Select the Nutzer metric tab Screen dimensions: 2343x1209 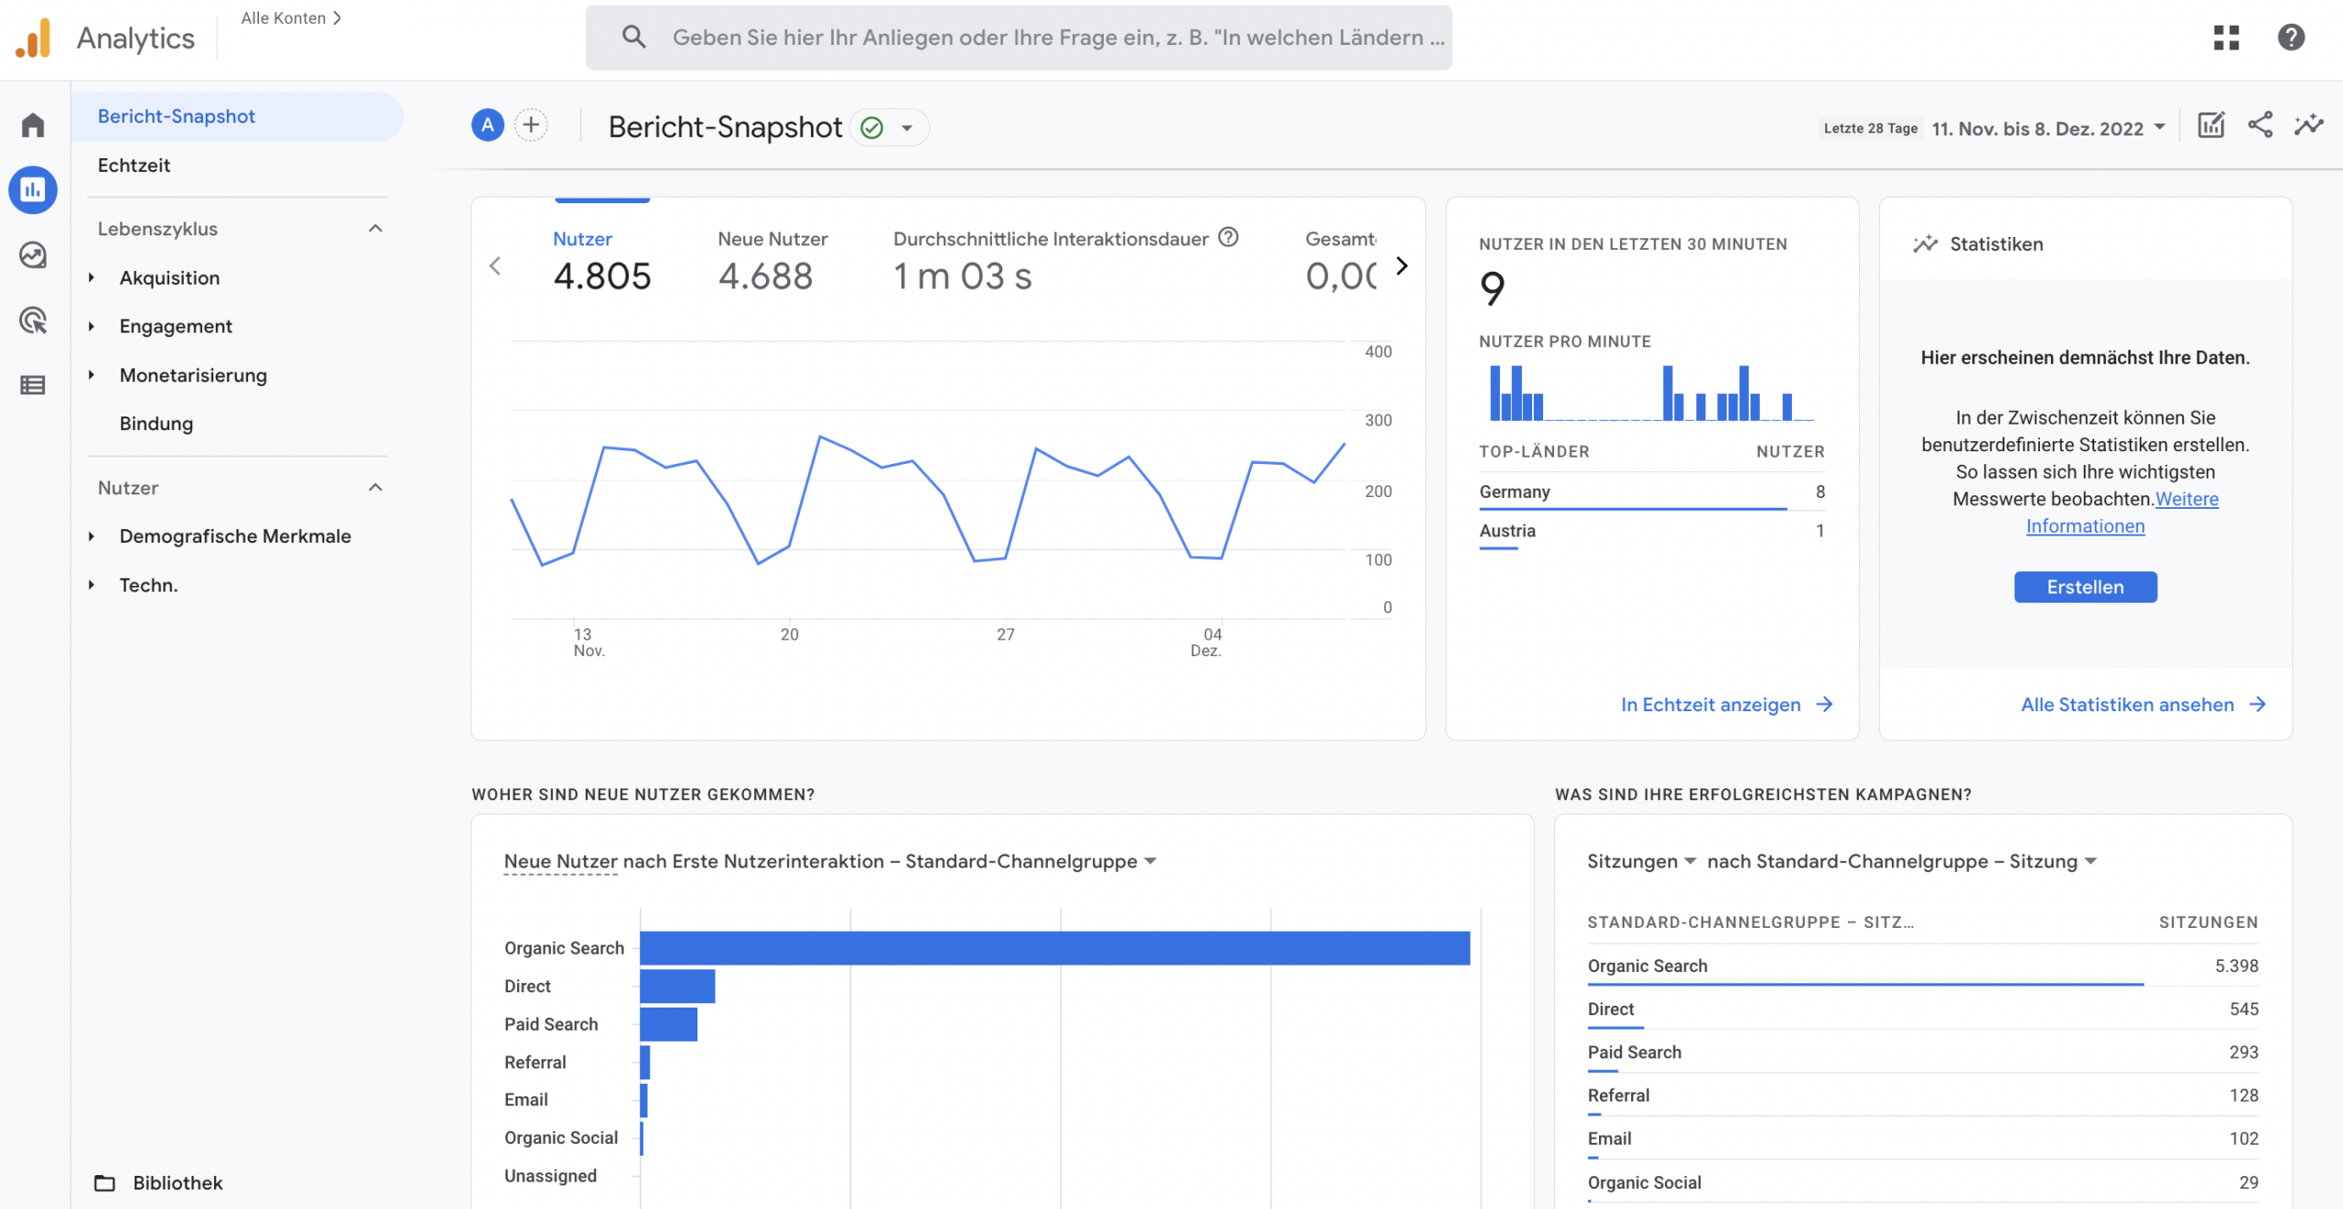(601, 262)
